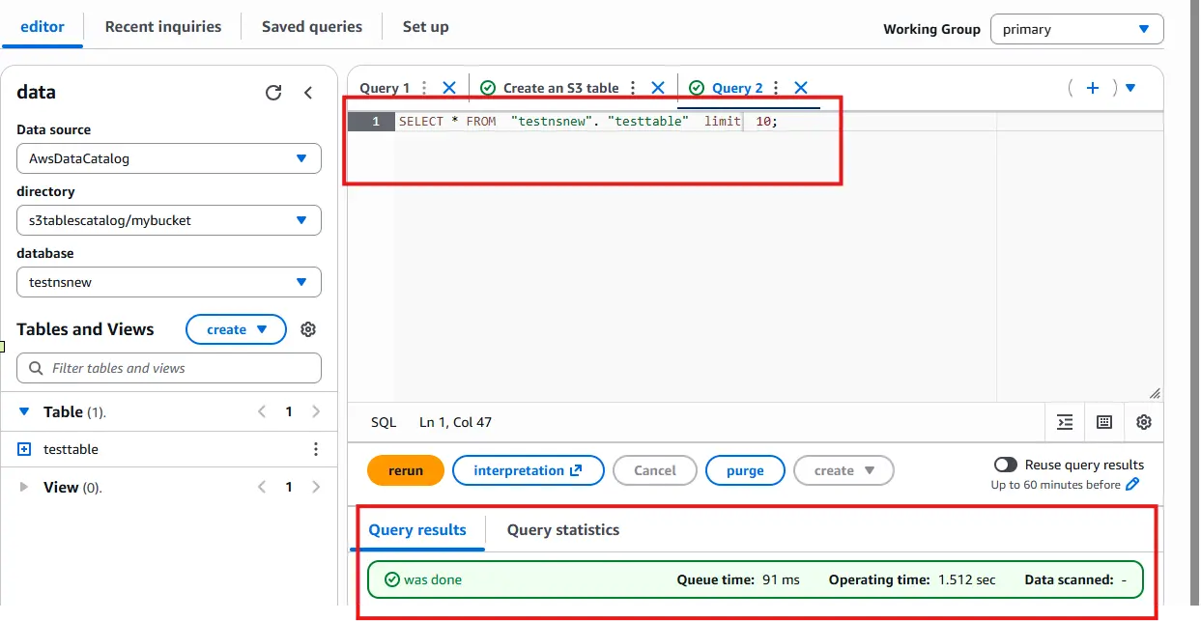Viewport: 1201px width, 621px height.
Task: Close the Query 1 tab
Action: 449,88
